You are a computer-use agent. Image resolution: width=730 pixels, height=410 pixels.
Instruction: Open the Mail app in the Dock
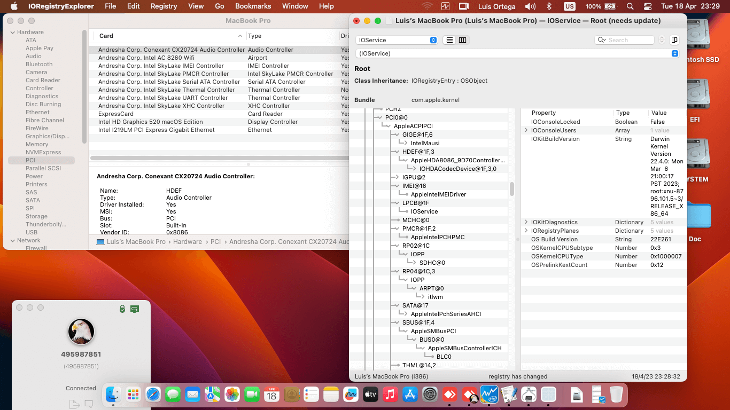(x=192, y=395)
